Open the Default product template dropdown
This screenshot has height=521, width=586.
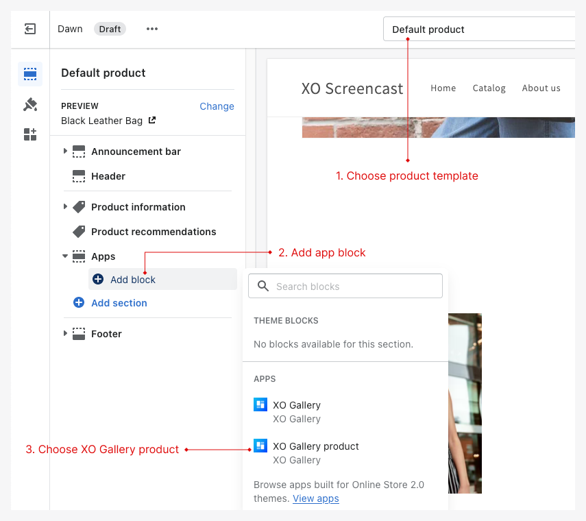click(480, 29)
